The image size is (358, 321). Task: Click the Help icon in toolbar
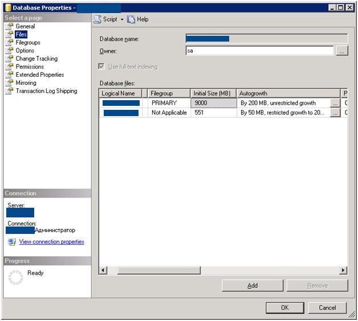click(131, 19)
